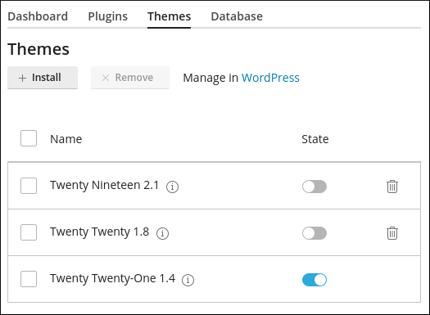Tick the select-all checkbox beside Name
This screenshot has height=315, width=430.
point(29,138)
